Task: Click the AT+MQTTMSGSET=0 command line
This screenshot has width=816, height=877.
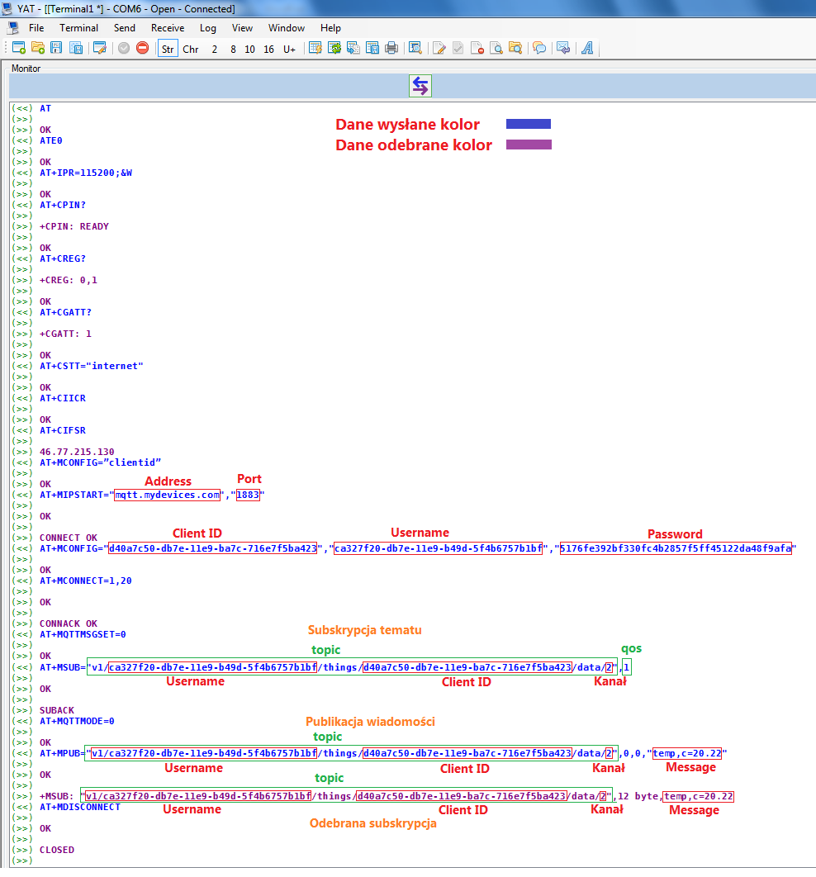Action: tap(83, 634)
